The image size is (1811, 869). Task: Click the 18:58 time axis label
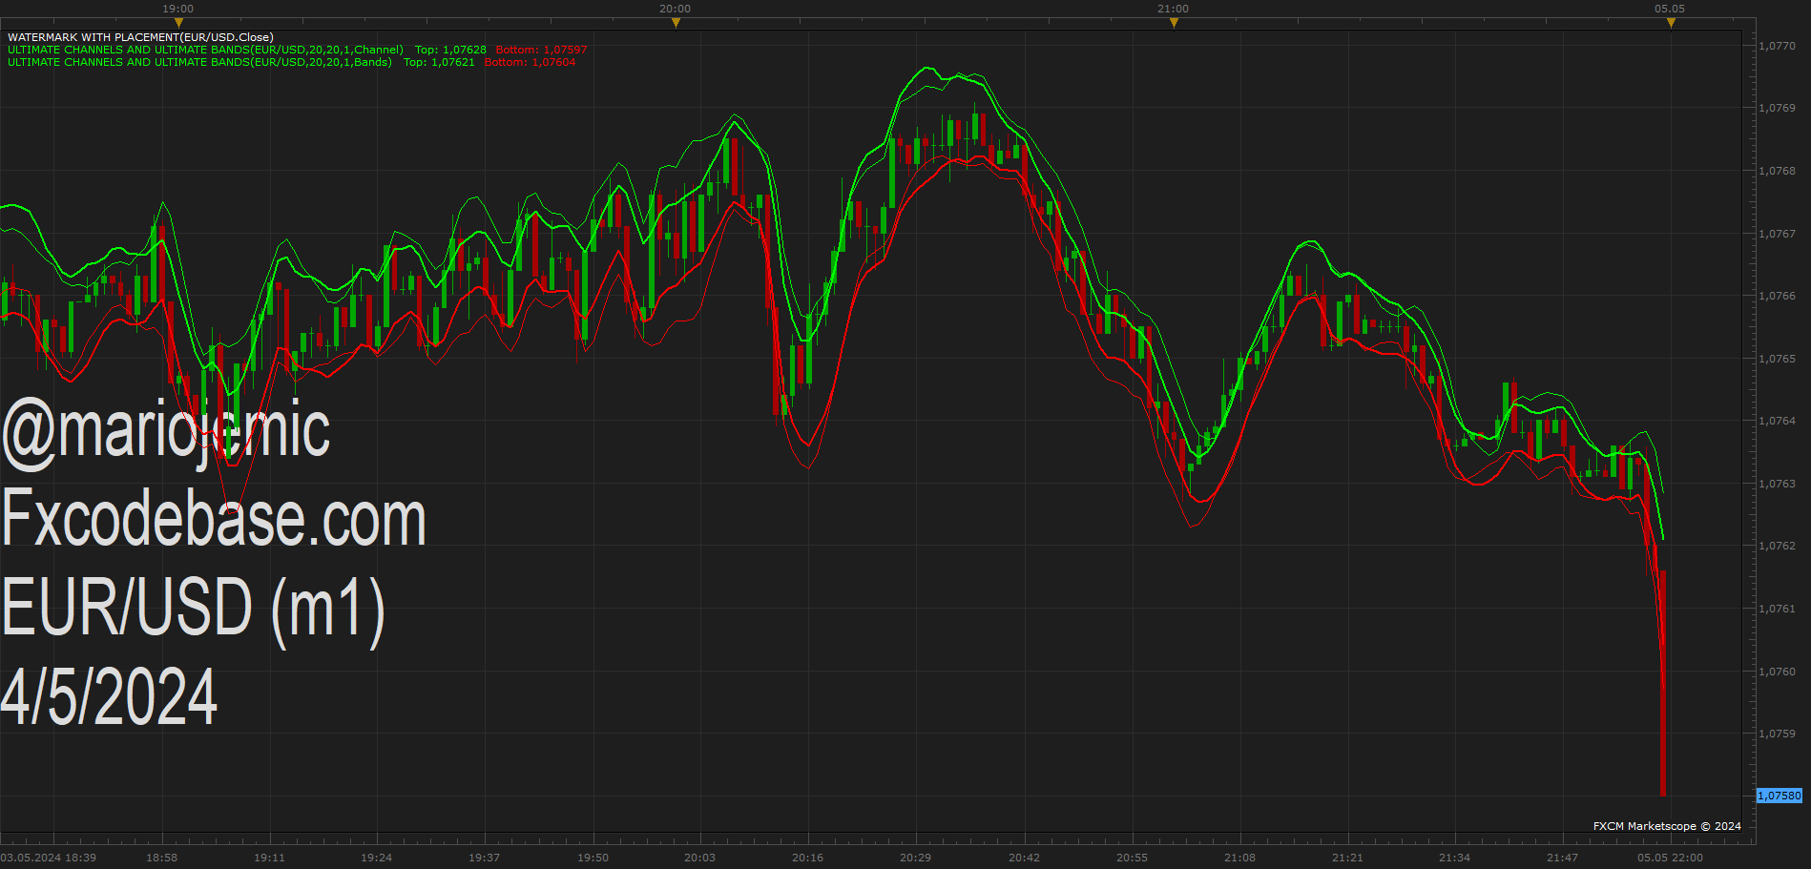pos(161,858)
